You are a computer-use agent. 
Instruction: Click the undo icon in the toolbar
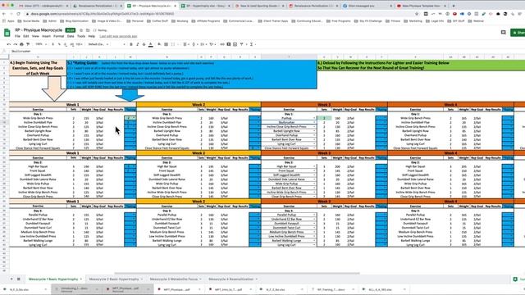(9, 44)
